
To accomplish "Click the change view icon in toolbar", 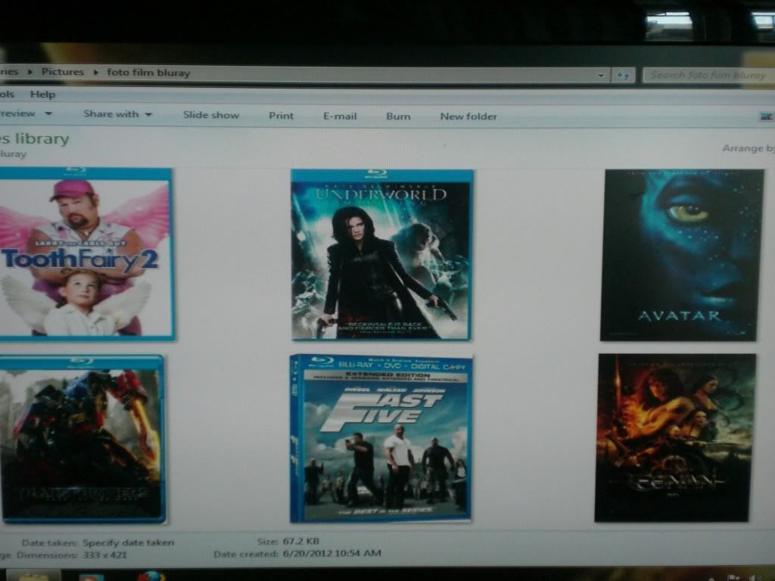I will 766,117.
